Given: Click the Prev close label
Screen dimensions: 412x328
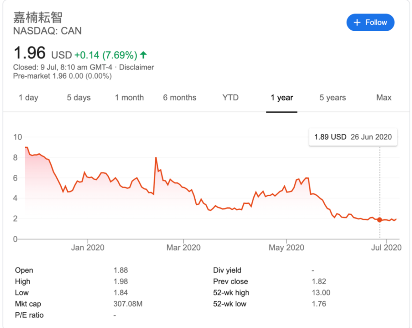Looking at the screenshot, I should 230,281.
